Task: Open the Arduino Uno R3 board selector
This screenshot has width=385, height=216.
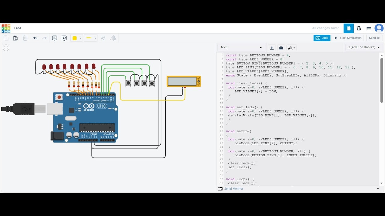Action: 364,47
